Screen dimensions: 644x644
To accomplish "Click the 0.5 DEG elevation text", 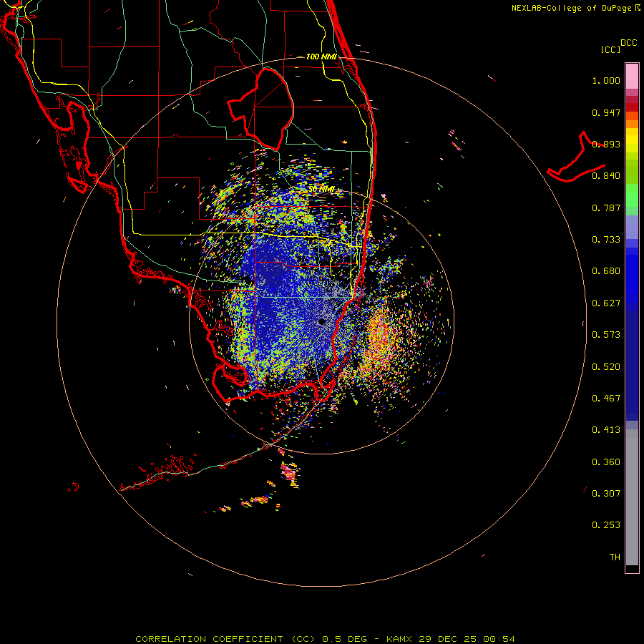I will coord(343,639).
